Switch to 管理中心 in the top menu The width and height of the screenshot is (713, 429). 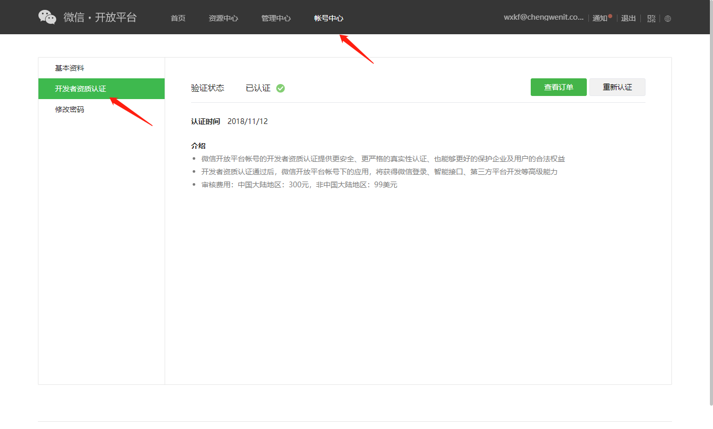tap(276, 18)
